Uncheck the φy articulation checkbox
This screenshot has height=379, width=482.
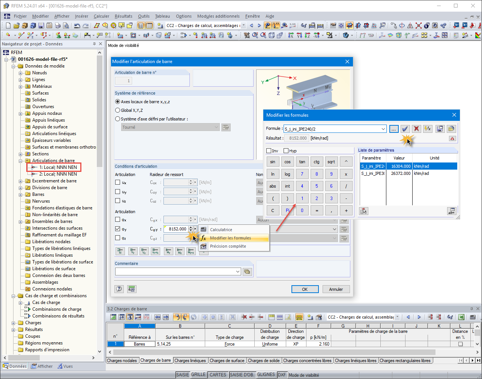(x=118, y=229)
